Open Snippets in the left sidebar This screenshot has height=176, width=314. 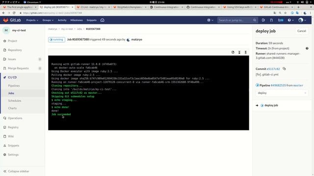tap(13, 146)
